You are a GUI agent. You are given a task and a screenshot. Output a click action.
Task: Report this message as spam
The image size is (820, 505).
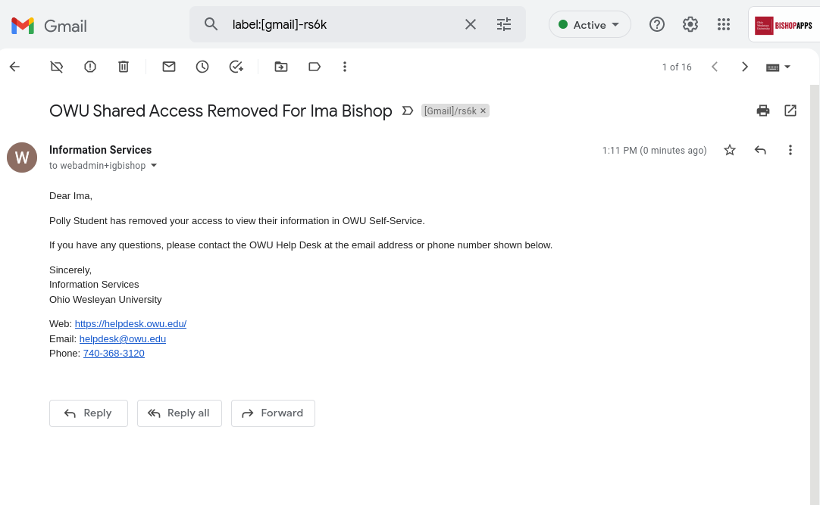pyautogui.click(x=90, y=67)
